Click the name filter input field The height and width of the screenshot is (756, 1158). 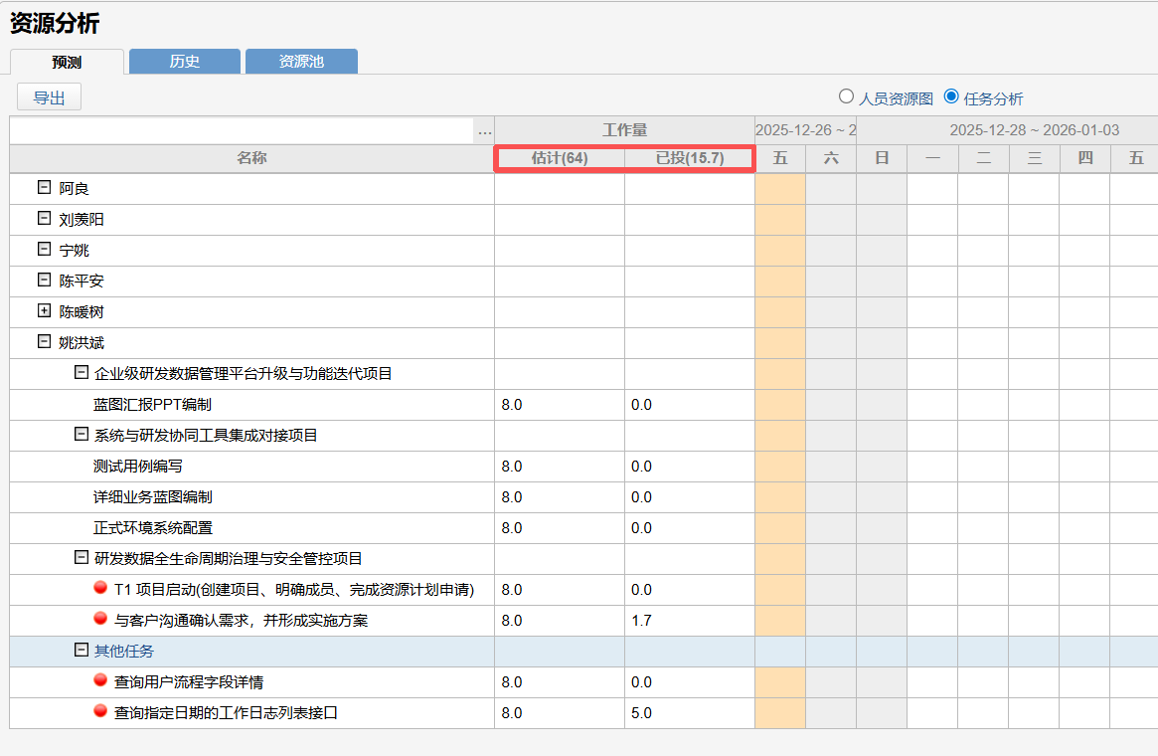[242, 130]
